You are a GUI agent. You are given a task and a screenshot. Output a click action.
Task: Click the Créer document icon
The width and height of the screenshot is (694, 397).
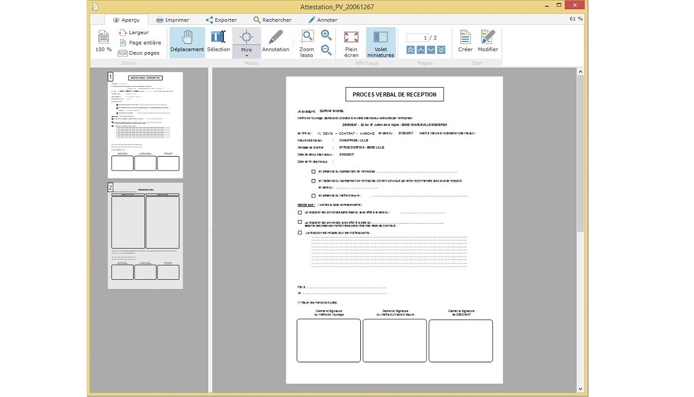click(x=466, y=41)
